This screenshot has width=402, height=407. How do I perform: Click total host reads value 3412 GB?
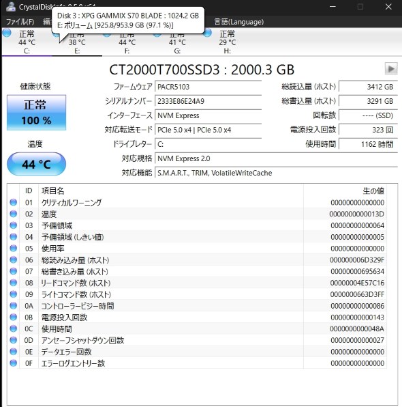[x=368, y=87]
